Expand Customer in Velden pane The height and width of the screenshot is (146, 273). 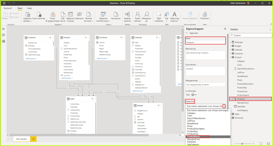point(231,54)
